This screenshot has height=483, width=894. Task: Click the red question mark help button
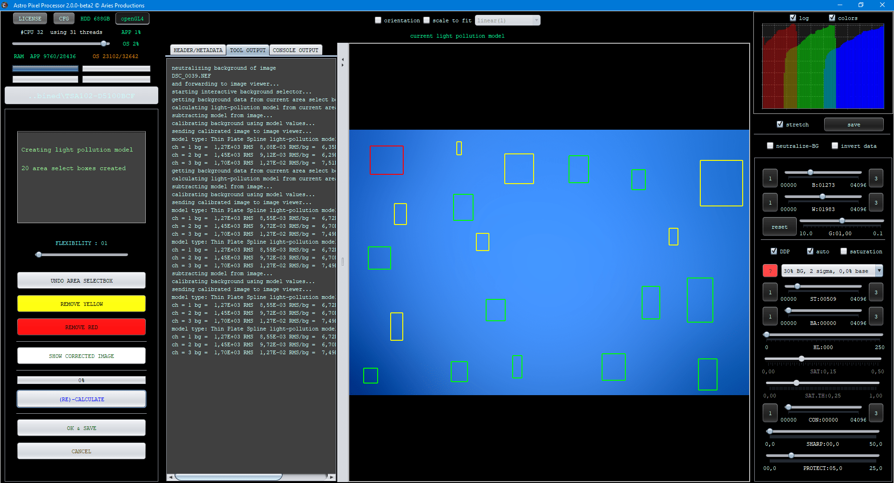pos(770,271)
